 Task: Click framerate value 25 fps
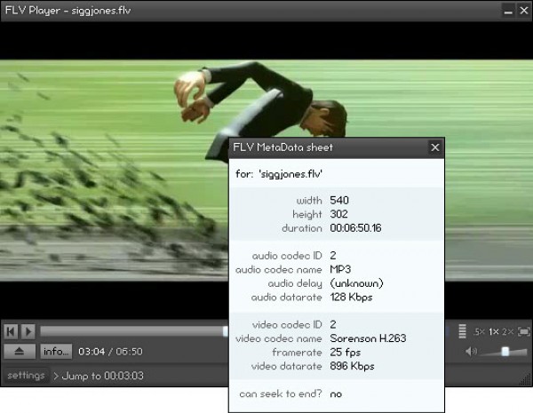point(345,353)
